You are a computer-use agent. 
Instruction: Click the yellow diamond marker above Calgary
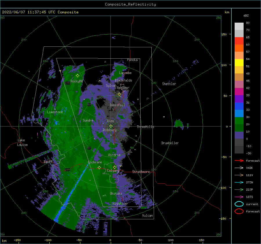coord(115,167)
